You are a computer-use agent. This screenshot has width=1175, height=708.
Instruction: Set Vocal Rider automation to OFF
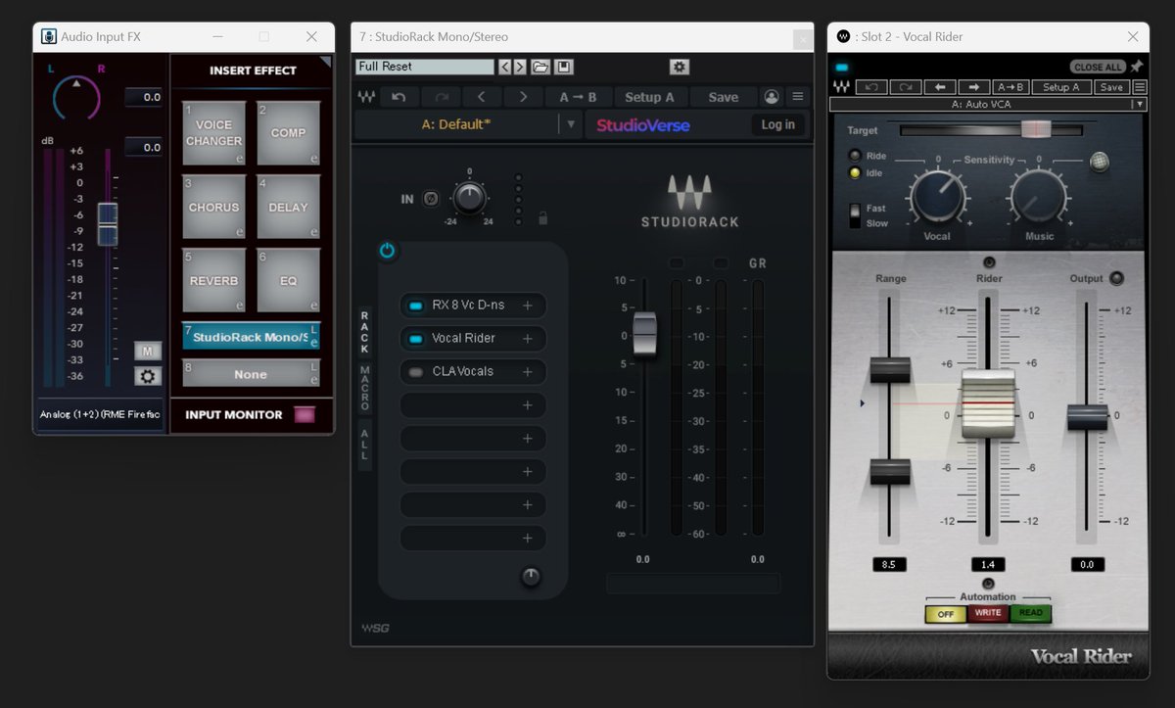[946, 614]
